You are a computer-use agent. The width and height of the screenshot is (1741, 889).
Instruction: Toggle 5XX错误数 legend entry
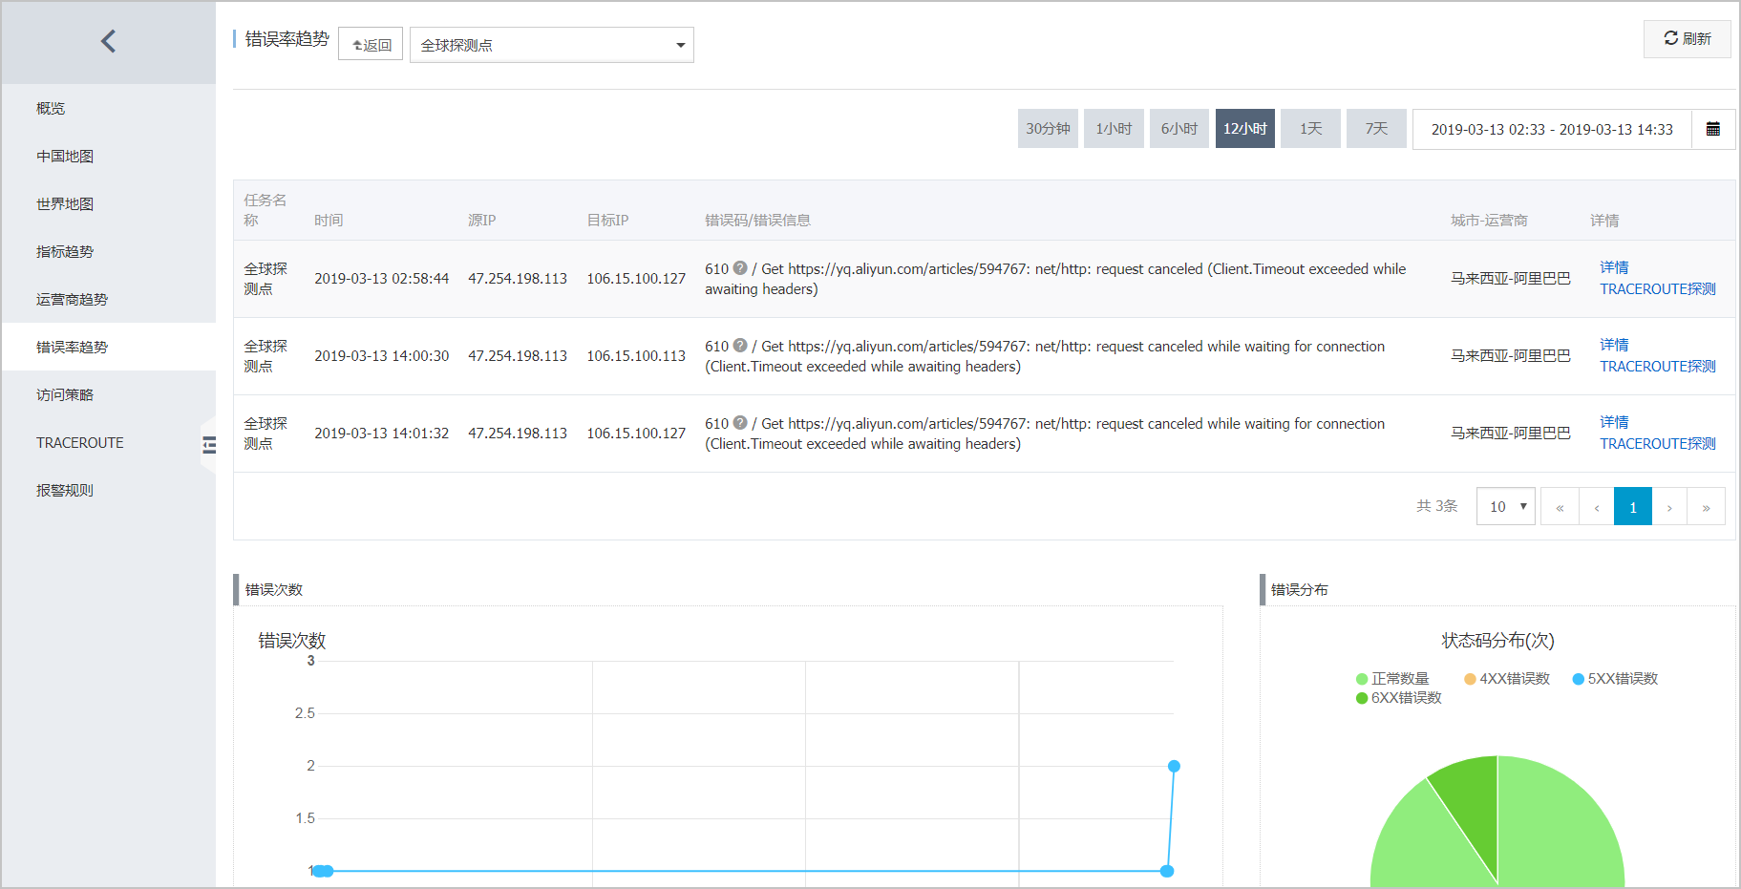(x=1615, y=679)
